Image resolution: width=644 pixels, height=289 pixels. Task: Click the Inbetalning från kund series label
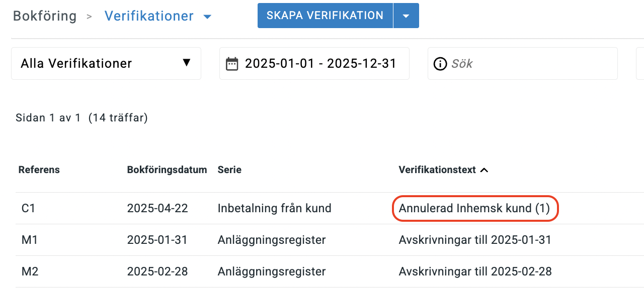275,208
